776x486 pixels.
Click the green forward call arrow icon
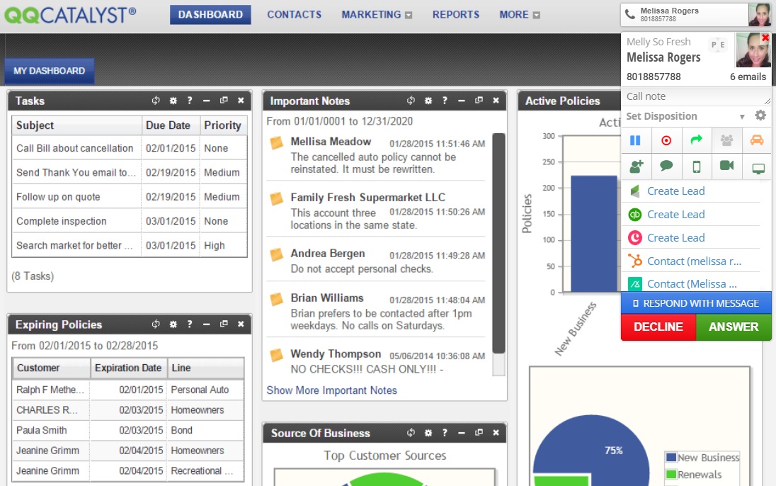coord(696,140)
